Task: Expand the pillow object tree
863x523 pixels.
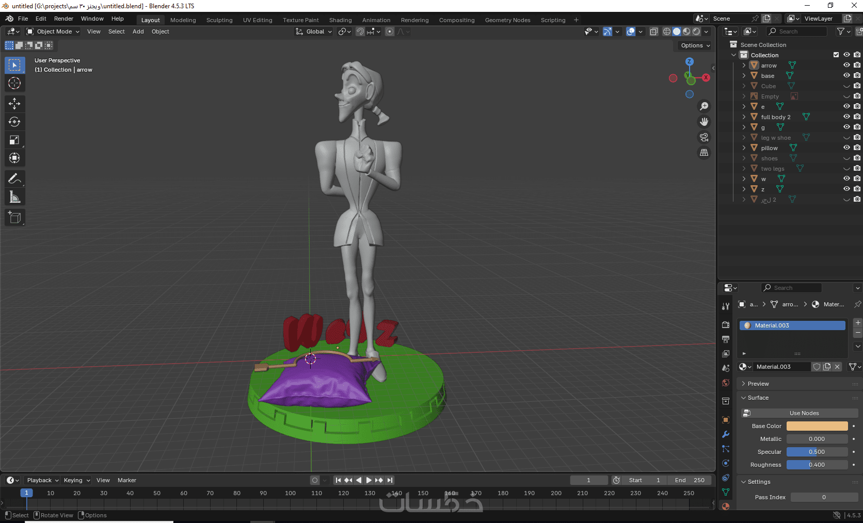Action: pyautogui.click(x=744, y=148)
